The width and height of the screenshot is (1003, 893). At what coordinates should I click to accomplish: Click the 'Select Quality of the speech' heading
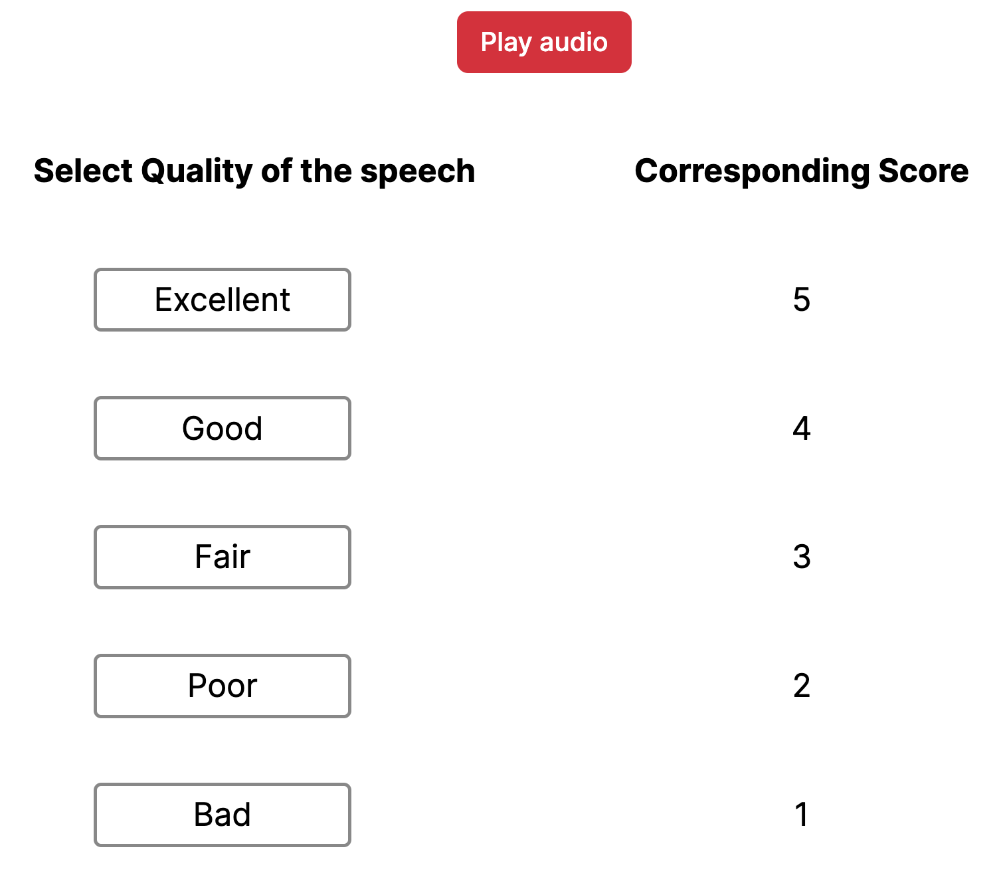pyautogui.click(x=254, y=171)
